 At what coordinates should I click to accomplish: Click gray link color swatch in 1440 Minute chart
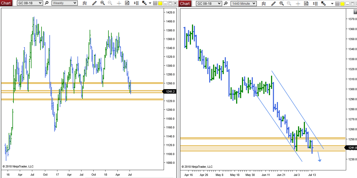[x=337, y=4]
